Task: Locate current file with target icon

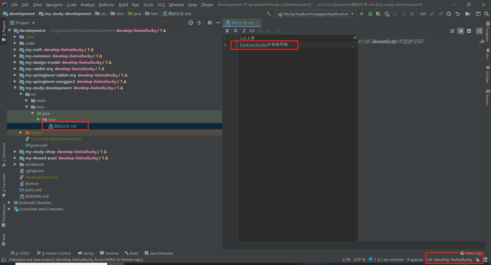Action: (x=191, y=23)
